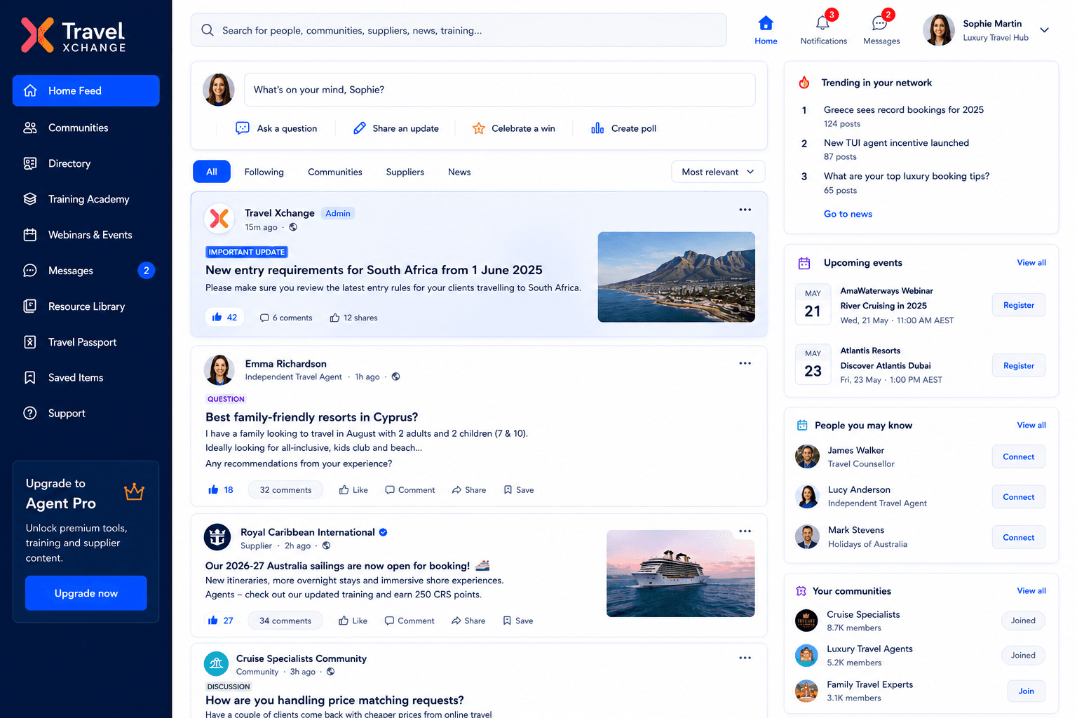Image resolution: width=1077 pixels, height=718 pixels.
Task: Click Royal Caribbean's anchor avatar
Action: click(217, 538)
